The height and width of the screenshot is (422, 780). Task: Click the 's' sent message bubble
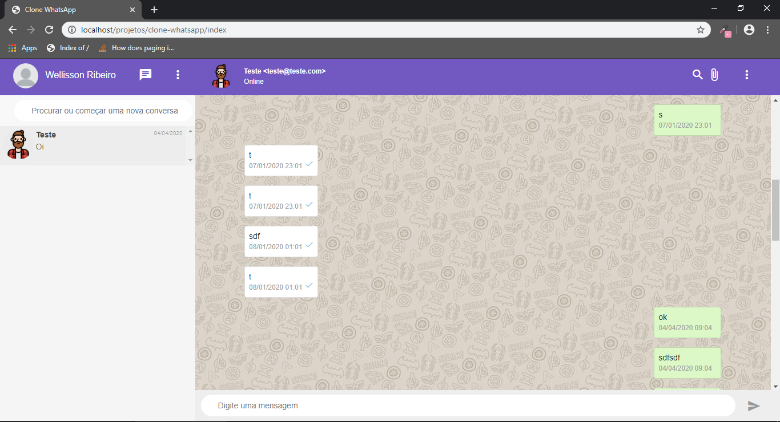click(687, 120)
